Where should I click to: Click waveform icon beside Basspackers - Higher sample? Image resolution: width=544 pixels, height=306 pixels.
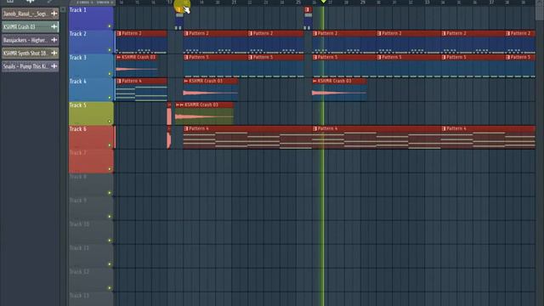tap(54, 40)
